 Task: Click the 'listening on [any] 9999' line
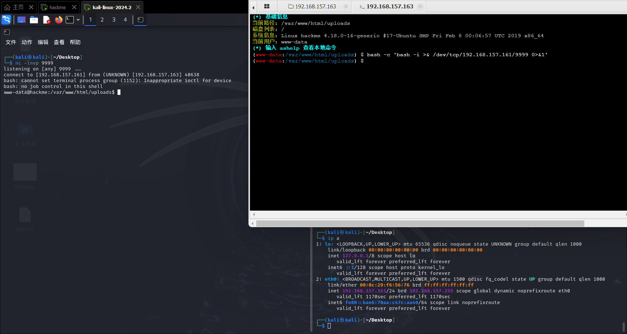42,69
